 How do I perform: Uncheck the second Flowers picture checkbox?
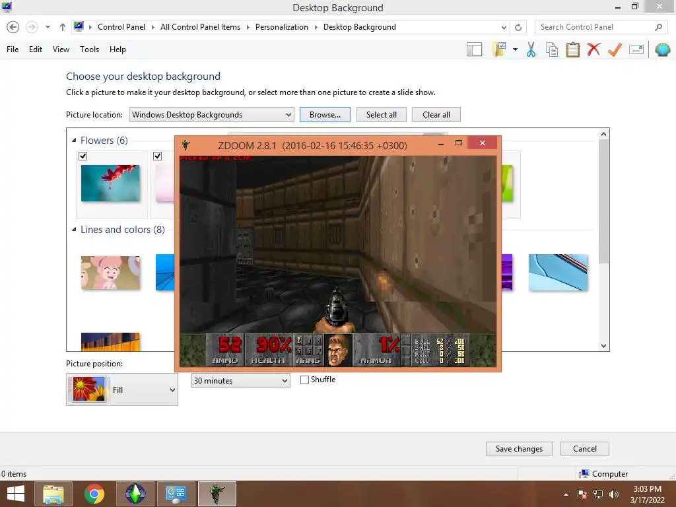tap(157, 156)
